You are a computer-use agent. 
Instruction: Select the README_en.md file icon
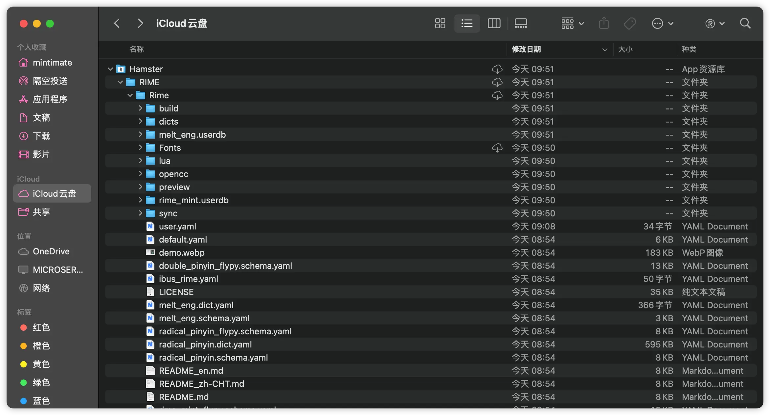coord(150,370)
